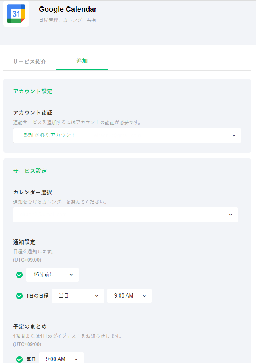256x363 pixels.
Task: Click the chevron arrow beside 当日
Action: click(97, 296)
